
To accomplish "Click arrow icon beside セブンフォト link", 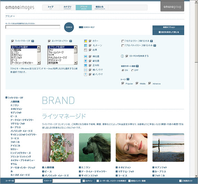I will [x=154, y=167].
